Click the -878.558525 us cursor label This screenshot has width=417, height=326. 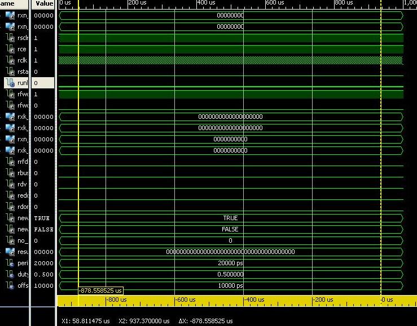pyautogui.click(x=100, y=291)
